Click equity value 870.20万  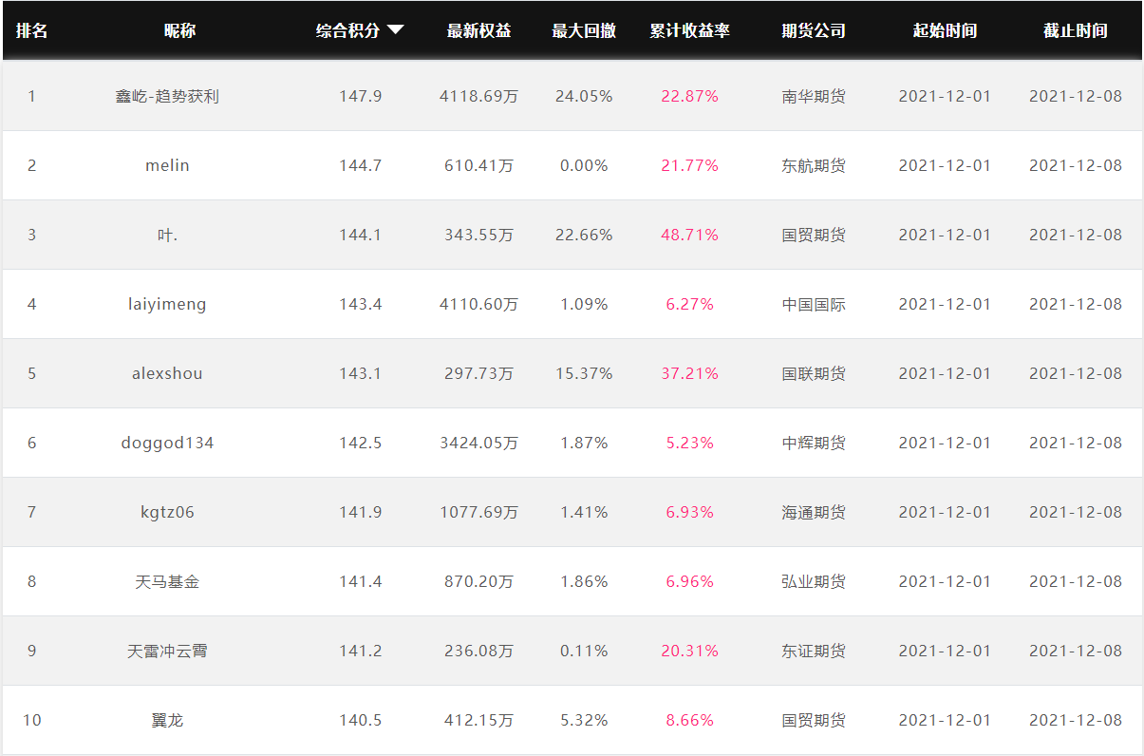[x=479, y=581]
